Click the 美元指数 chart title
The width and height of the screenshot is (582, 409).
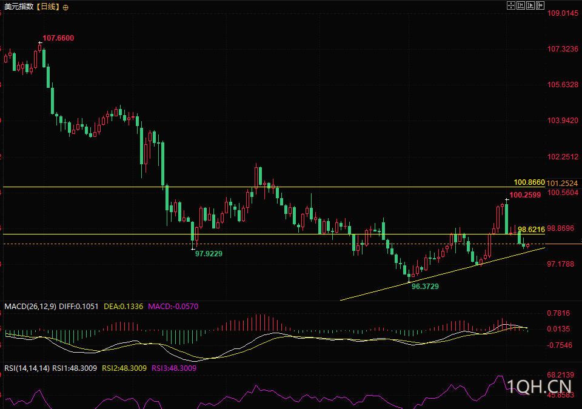(19, 7)
